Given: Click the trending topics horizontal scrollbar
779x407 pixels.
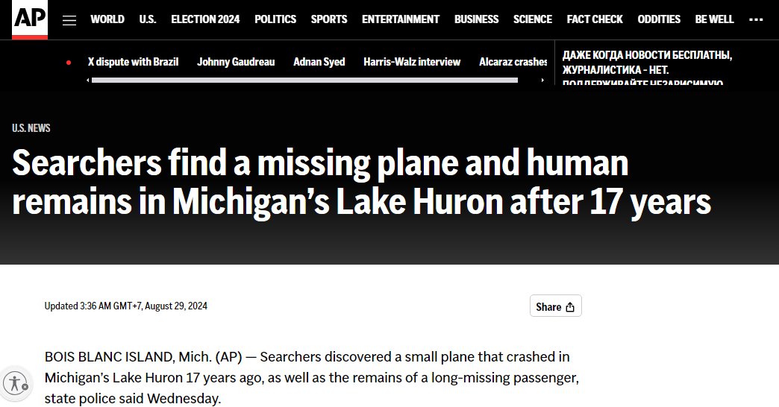Looking at the screenshot, I should click(304, 80).
